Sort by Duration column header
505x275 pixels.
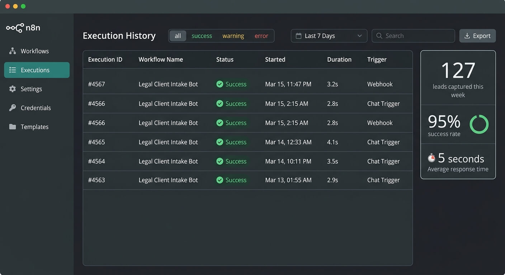pyautogui.click(x=339, y=59)
